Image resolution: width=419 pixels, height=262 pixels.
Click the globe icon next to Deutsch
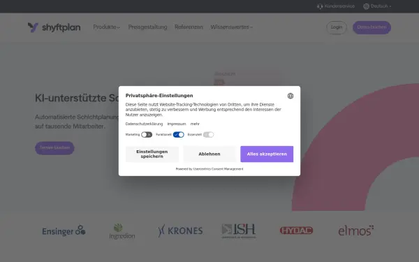click(x=366, y=6)
